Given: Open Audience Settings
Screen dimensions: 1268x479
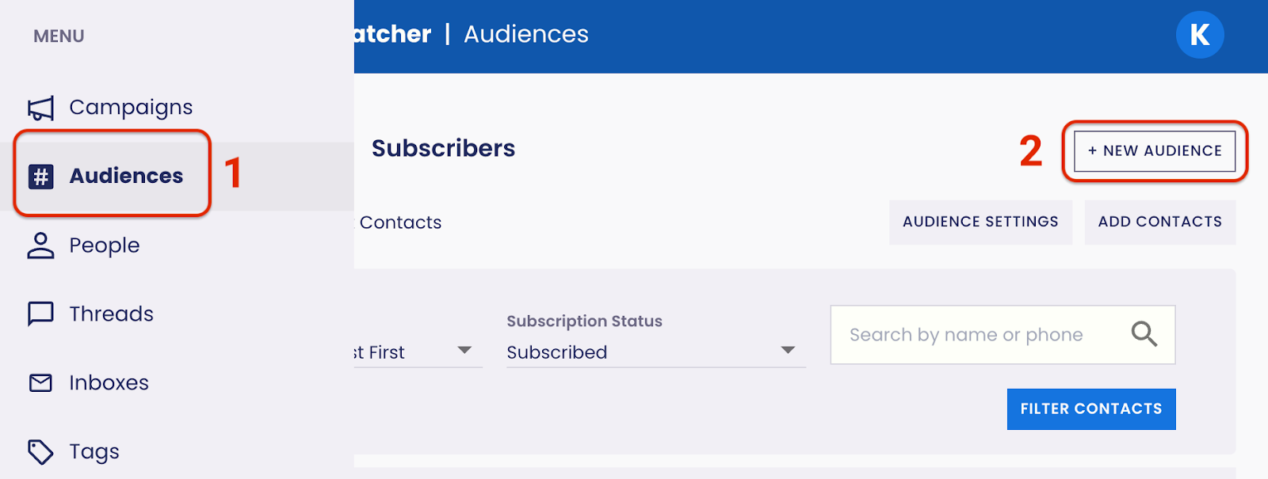Looking at the screenshot, I should 980,222.
